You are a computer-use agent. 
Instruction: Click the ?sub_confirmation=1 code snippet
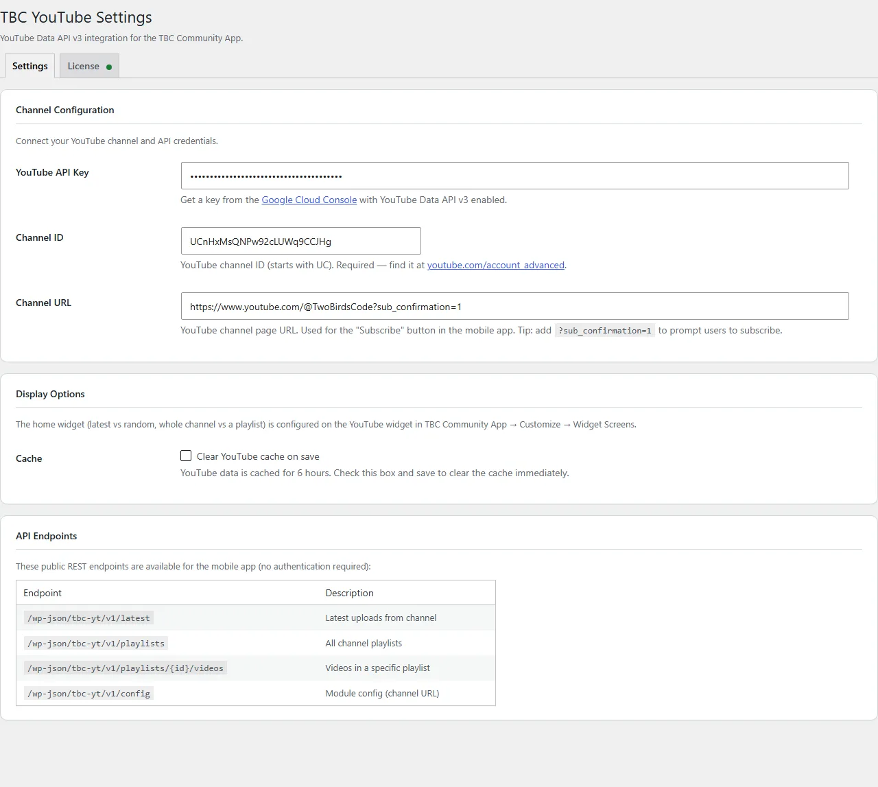(x=605, y=331)
